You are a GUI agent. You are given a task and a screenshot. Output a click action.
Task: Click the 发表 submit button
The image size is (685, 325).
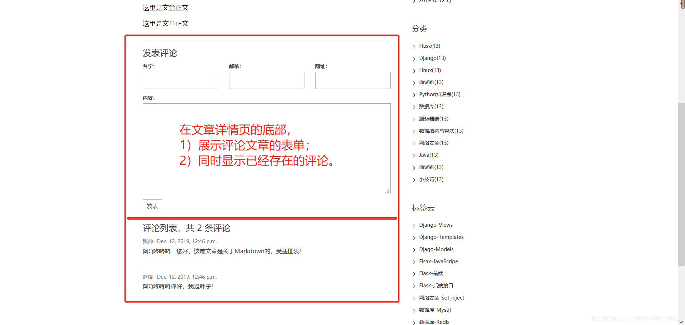click(152, 206)
